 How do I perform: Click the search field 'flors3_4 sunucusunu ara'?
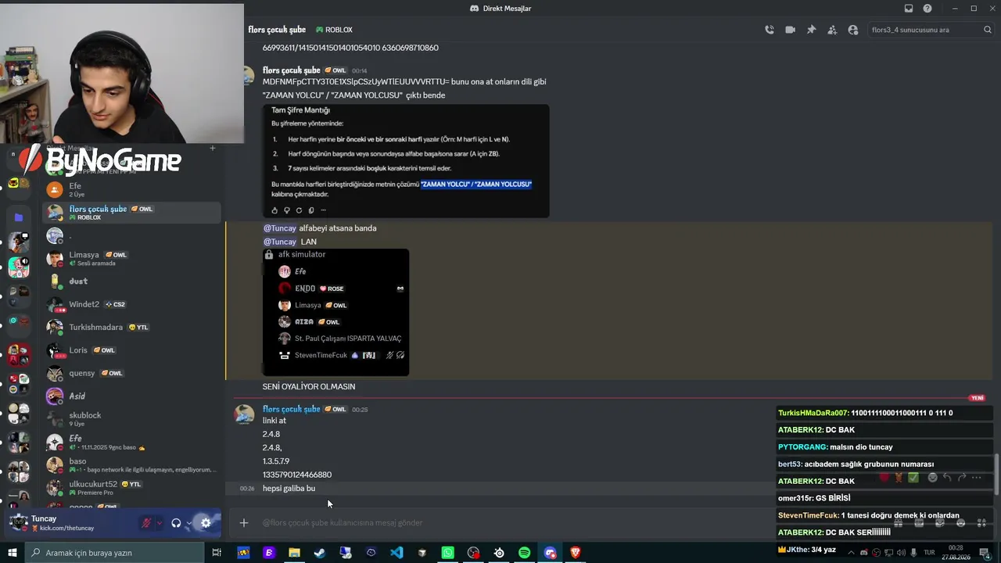coord(931,30)
